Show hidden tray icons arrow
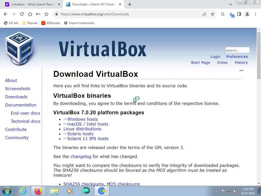The image size is (261, 196). (x=217, y=191)
